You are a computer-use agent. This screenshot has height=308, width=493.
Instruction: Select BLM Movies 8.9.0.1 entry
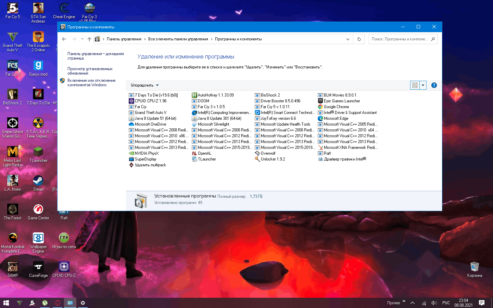point(337,95)
